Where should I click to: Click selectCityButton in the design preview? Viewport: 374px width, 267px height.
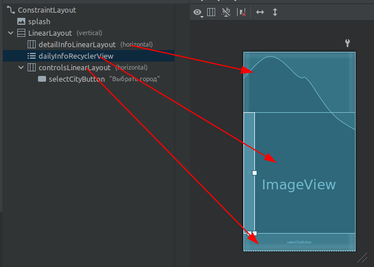pos(299,242)
